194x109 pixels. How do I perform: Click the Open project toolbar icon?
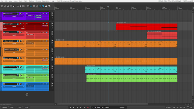point(5,6)
